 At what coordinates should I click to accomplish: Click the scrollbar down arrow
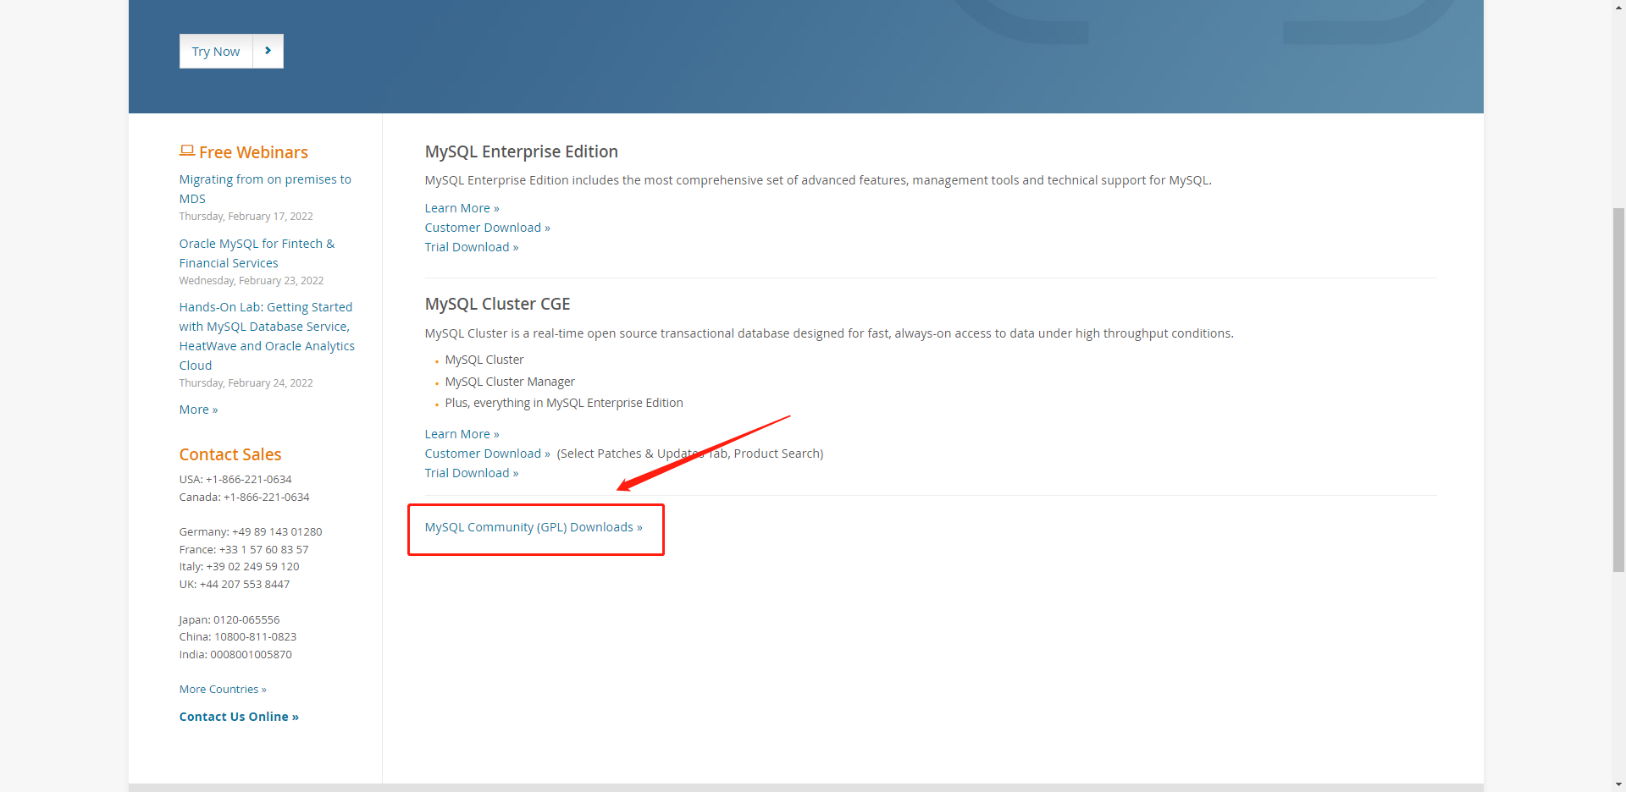click(1618, 784)
